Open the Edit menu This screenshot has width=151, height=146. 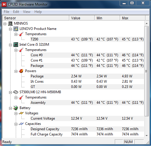pyautogui.click(x=16, y=12)
